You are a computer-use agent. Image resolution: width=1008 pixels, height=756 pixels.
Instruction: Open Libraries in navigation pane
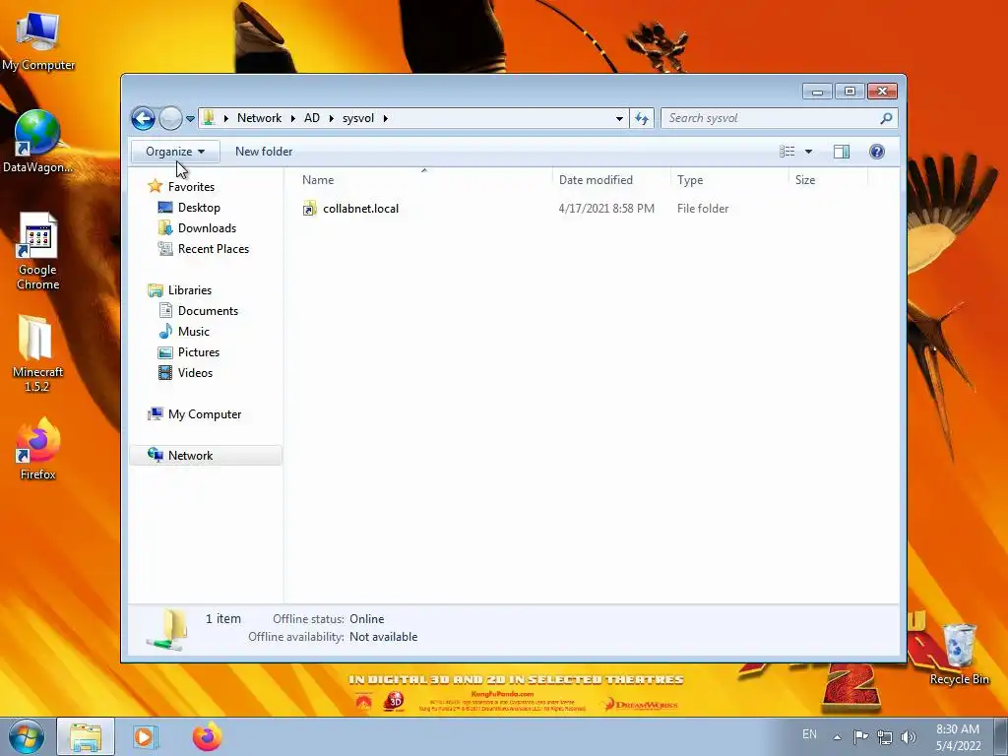coord(190,290)
